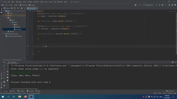The image size is (177, 99).
Task: Open Search Everywhere magnifier in top toolbar
Action: coord(169,5)
